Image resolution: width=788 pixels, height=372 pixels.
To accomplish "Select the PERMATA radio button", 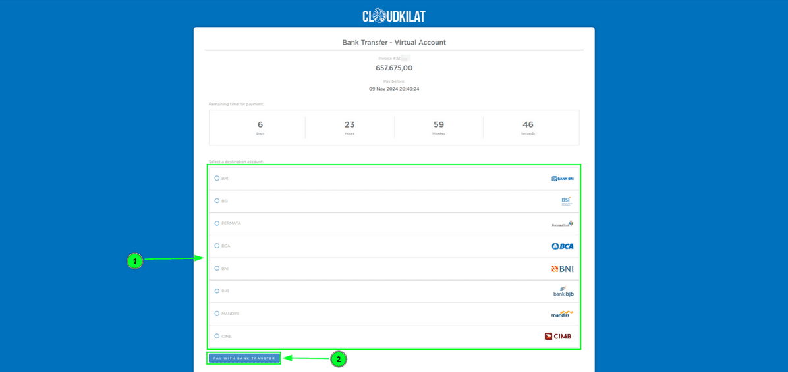I will click(x=217, y=223).
